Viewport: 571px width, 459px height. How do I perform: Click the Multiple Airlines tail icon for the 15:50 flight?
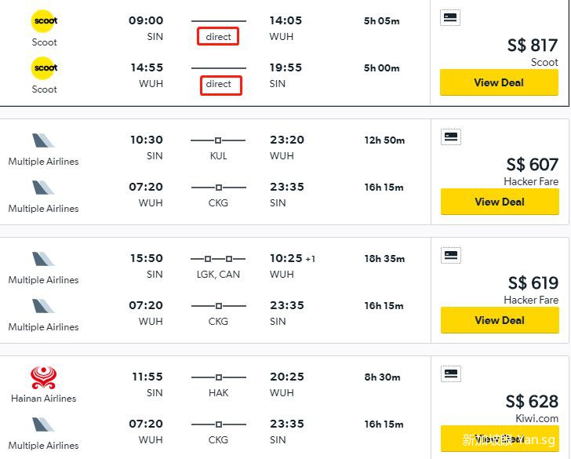pos(44,260)
